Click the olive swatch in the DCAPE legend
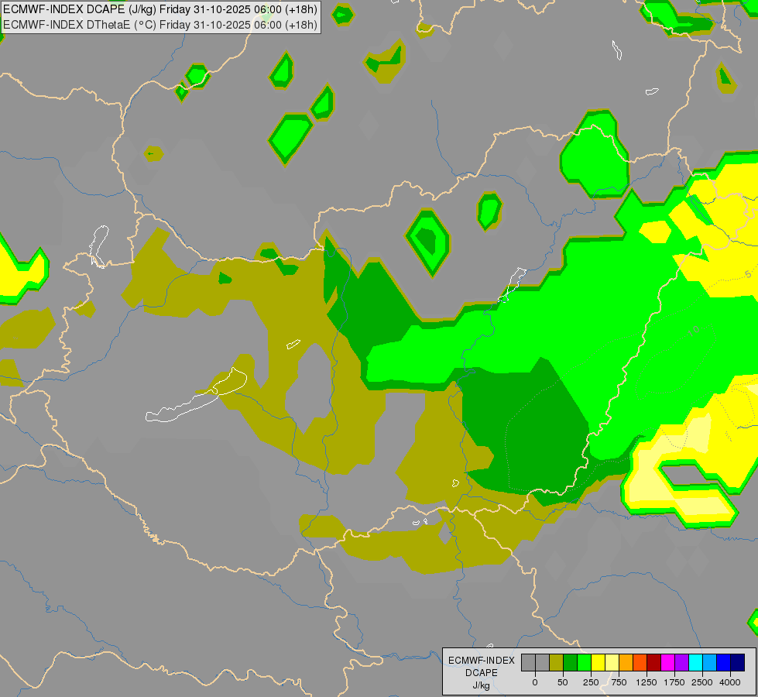The image size is (758, 697). pos(557,662)
